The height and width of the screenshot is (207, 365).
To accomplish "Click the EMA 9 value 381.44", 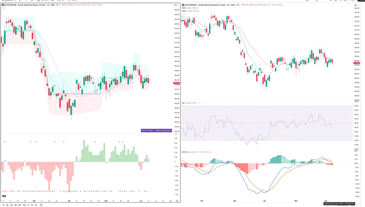I will (196, 8).
